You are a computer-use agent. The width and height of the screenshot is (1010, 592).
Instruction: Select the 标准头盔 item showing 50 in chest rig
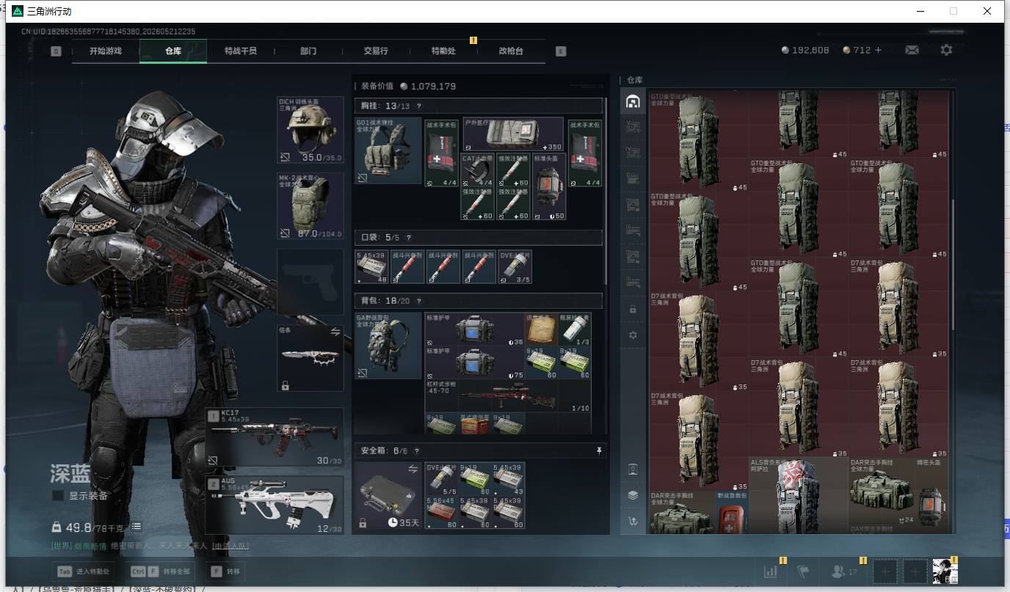point(550,186)
